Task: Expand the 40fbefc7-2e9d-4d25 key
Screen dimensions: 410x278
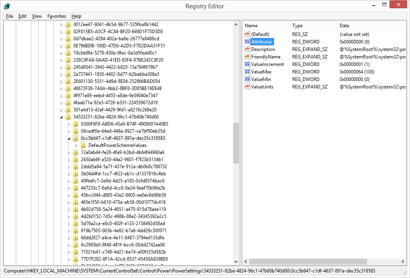Action: (69, 181)
